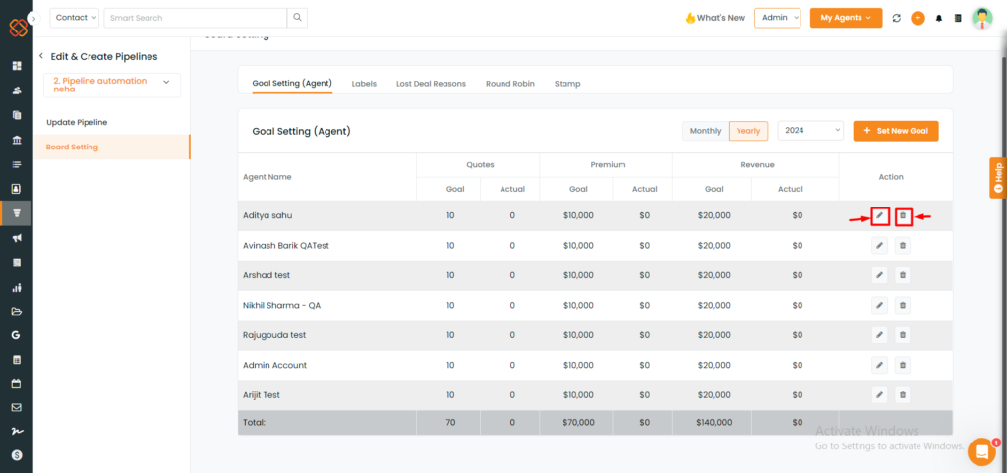Image resolution: width=1007 pixels, height=473 pixels.
Task: Click the refresh sync icon in header
Action: pyautogui.click(x=897, y=18)
